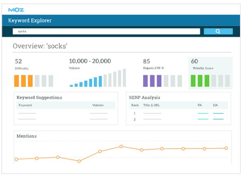The width and height of the screenshot is (244, 176).
Task: Click the green Priority Score bar gauge
Action: click(x=210, y=81)
